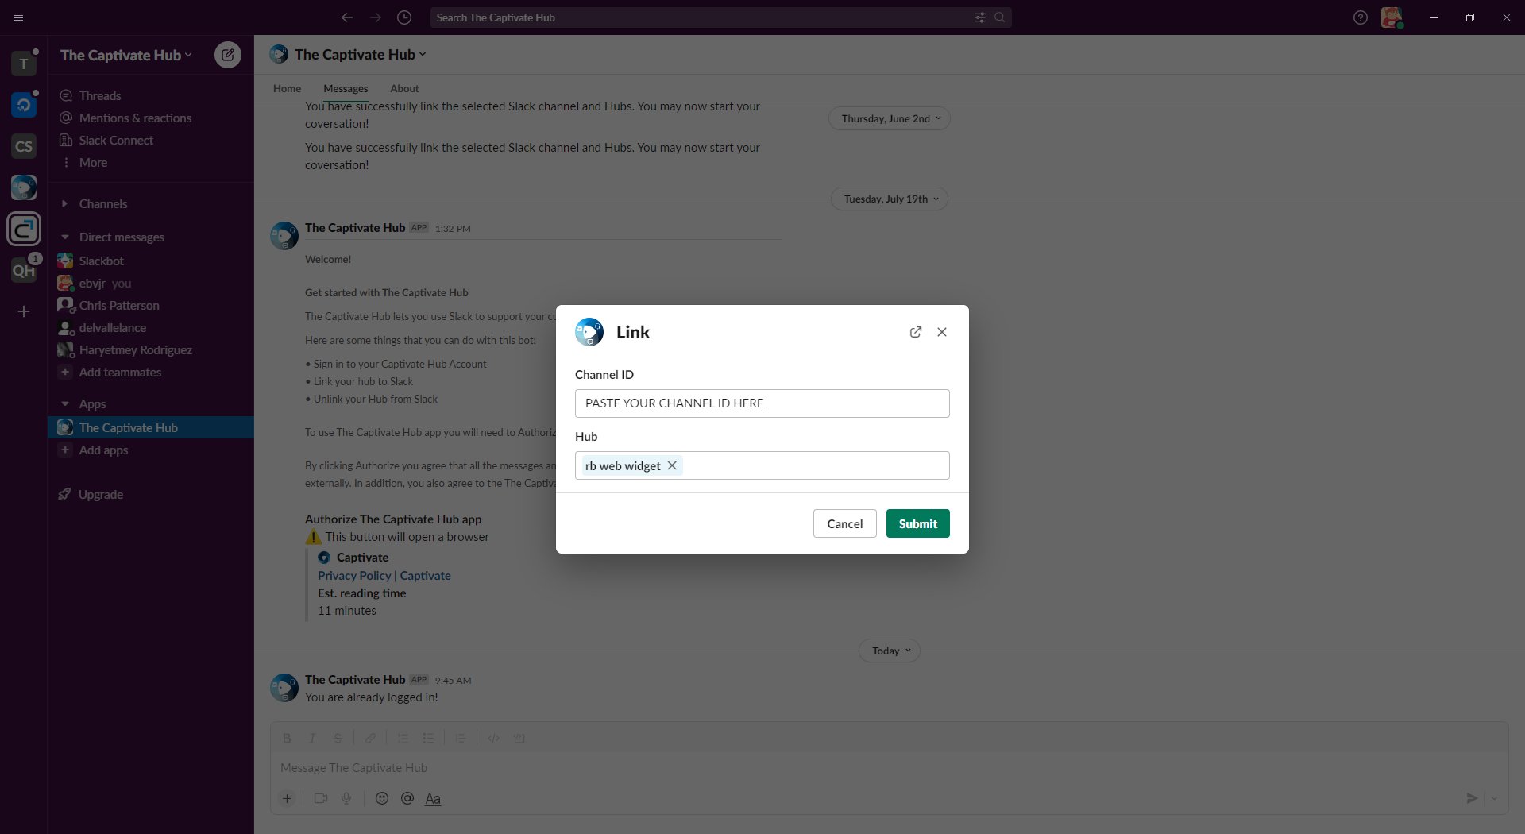
Task: Click the compose new message icon
Action: click(x=228, y=55)
